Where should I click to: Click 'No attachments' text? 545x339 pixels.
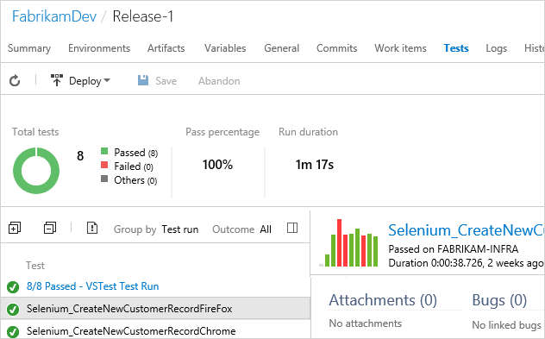tap(366, 323)
